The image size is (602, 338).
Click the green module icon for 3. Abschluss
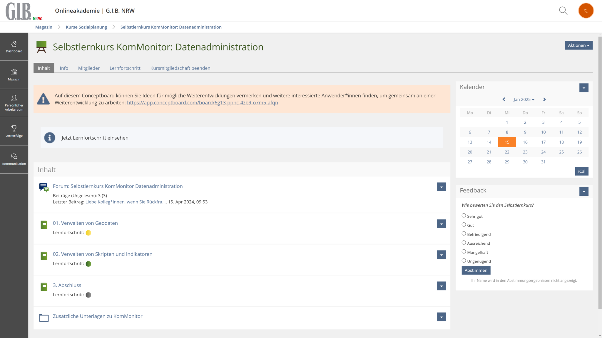[44, 287]
